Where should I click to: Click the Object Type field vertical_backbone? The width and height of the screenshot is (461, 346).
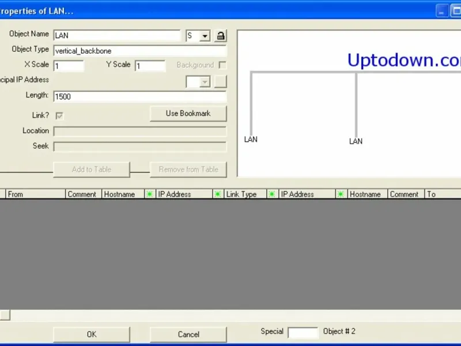140,51
